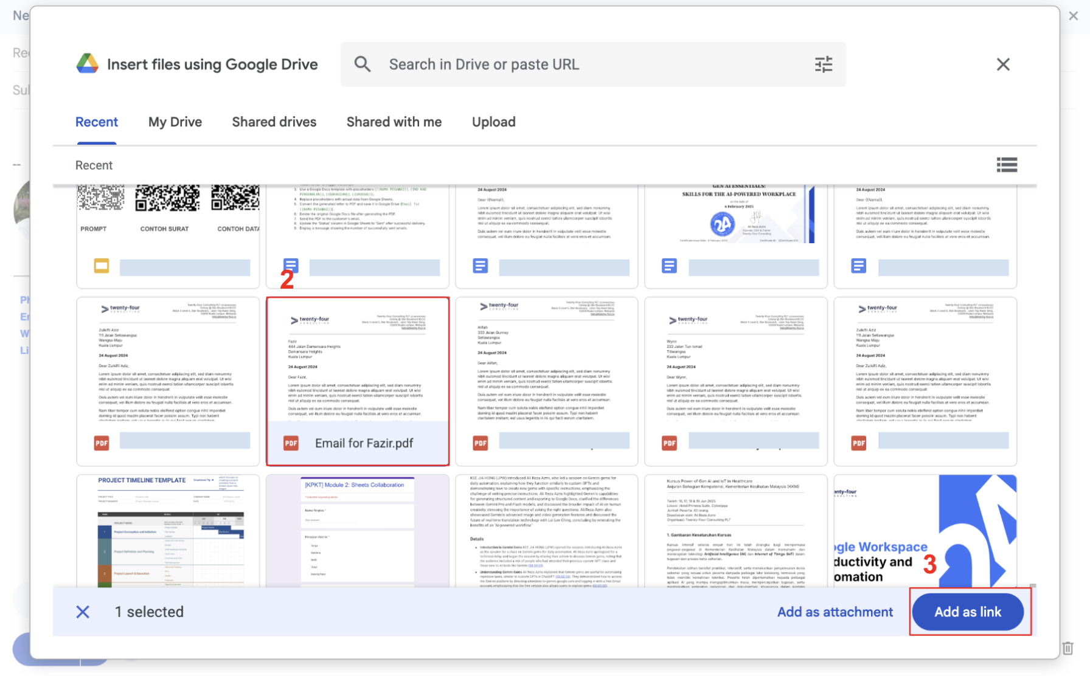
Task: Switch to list view layout
Action: click(1007, 165)
